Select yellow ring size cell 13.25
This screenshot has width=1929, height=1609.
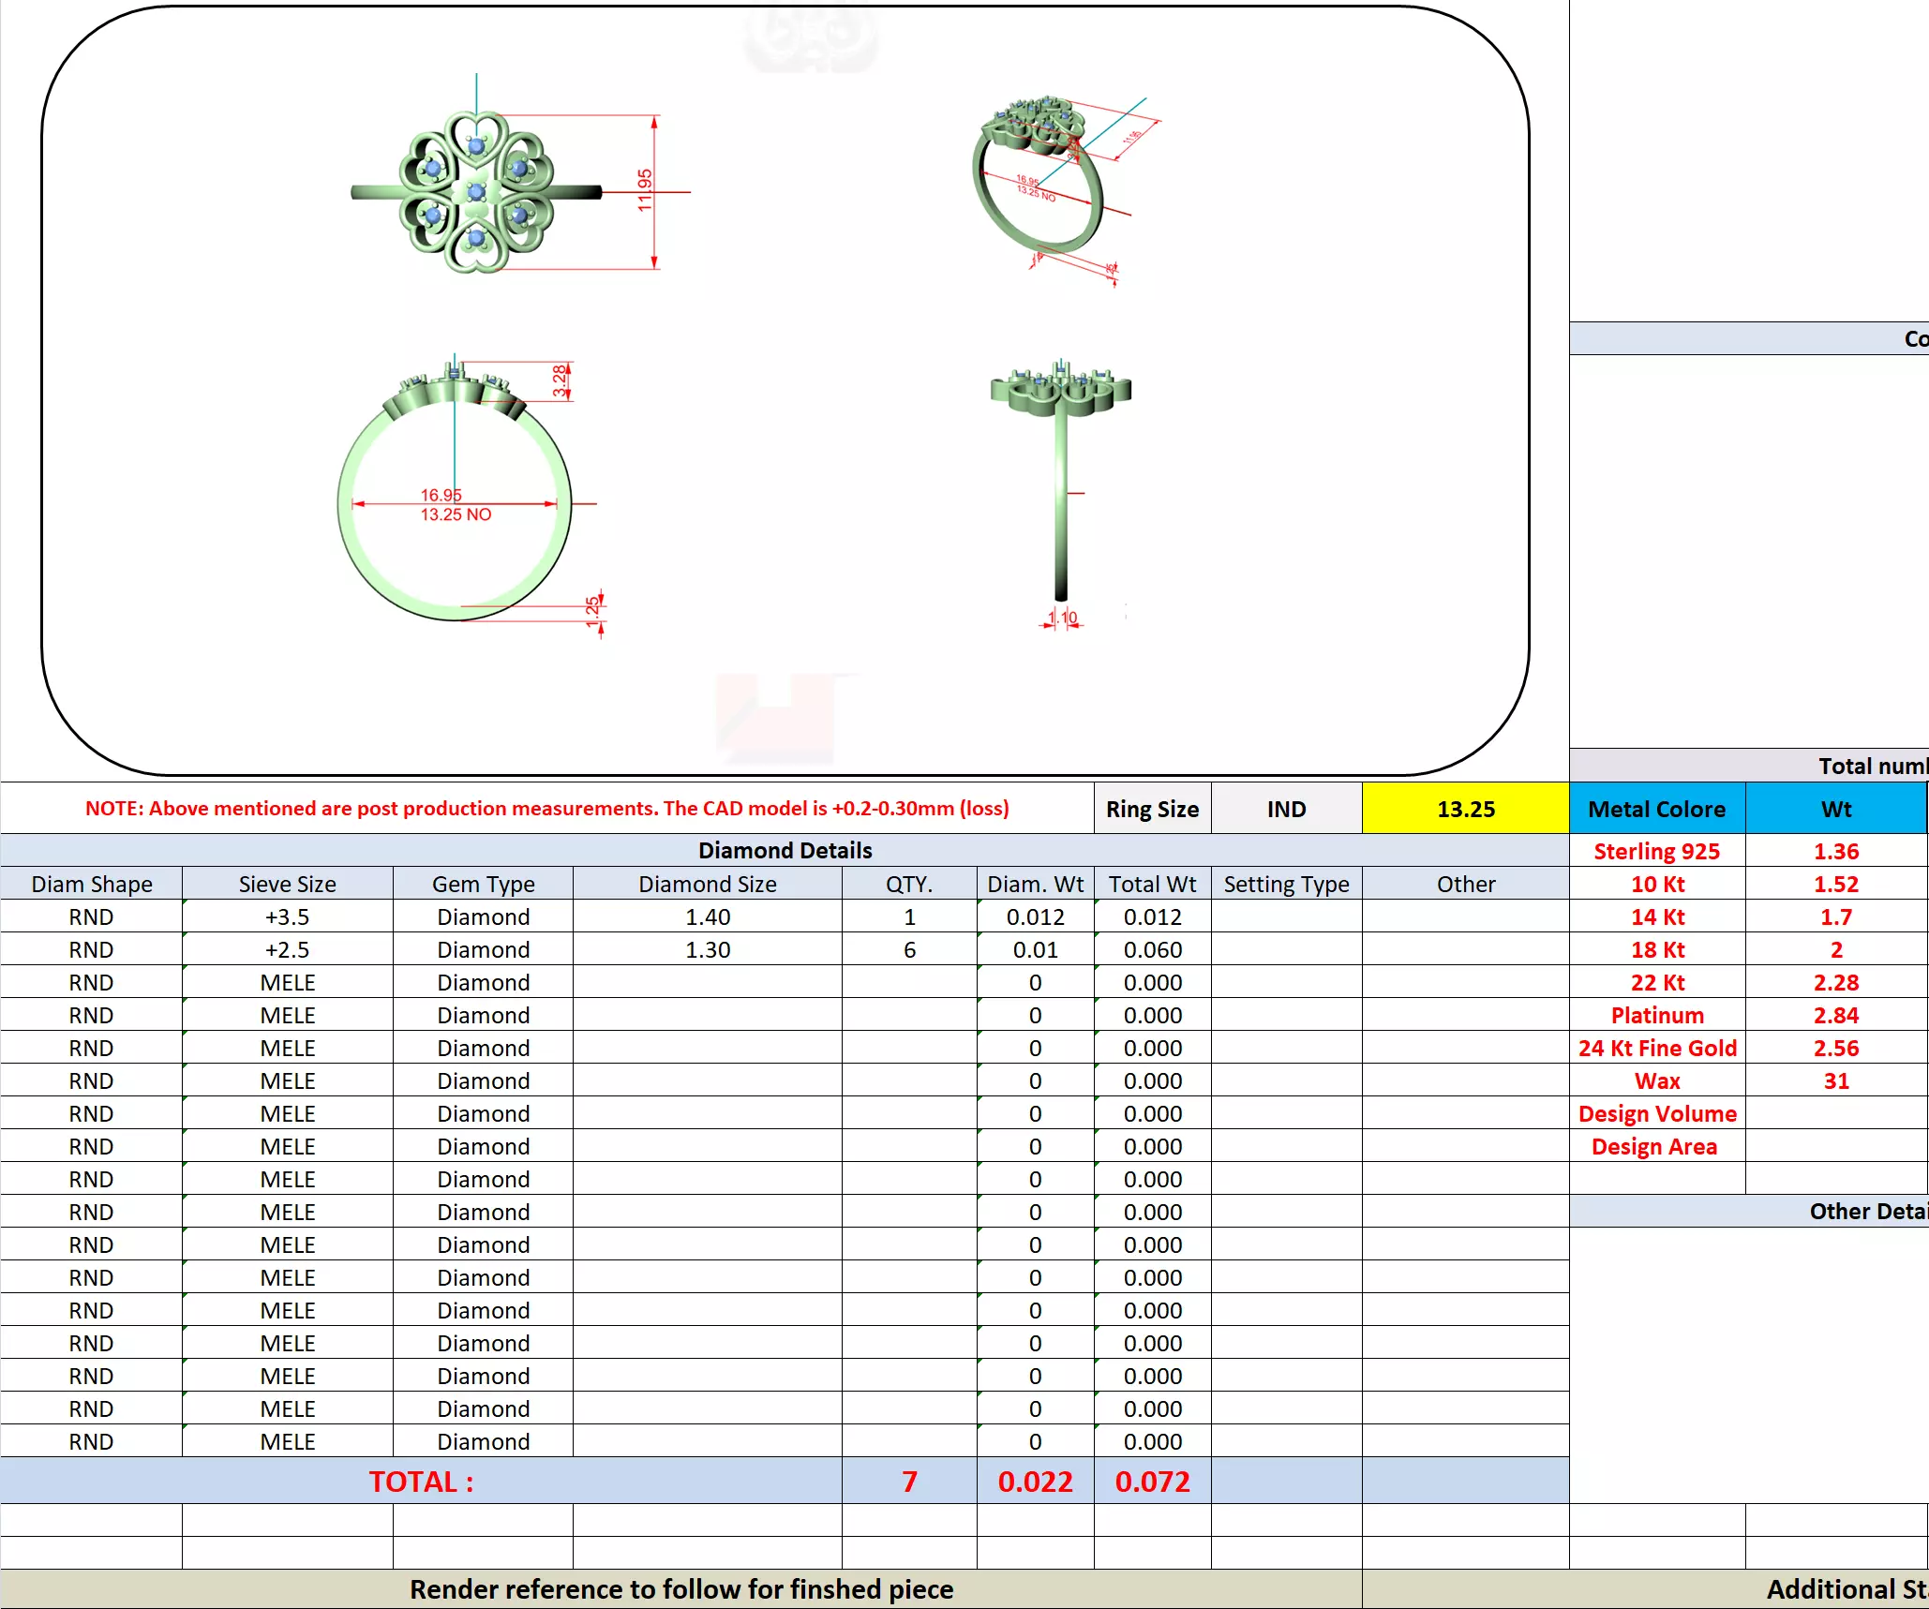tap(1465, 809)
